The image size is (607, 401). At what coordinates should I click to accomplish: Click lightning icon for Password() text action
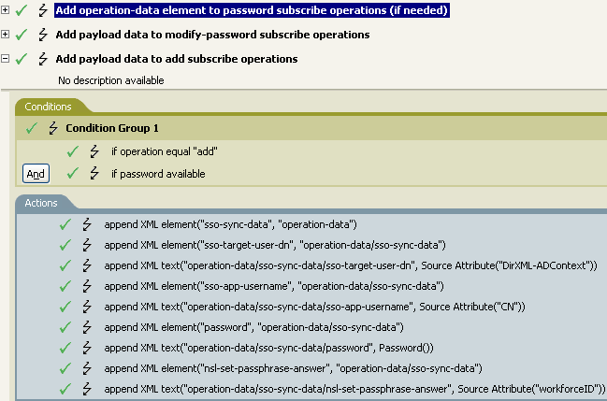click(x=87, y=348)
